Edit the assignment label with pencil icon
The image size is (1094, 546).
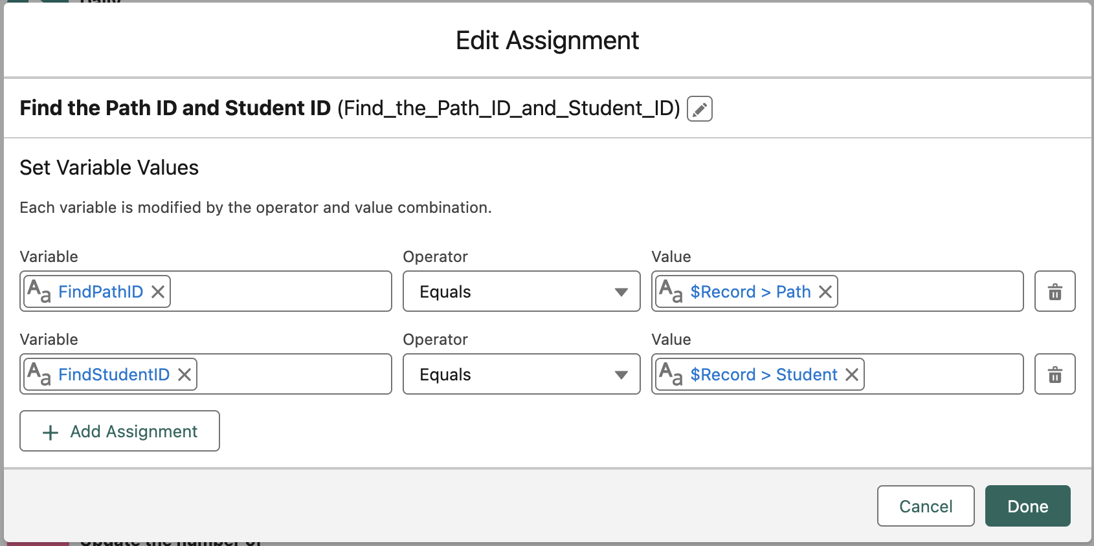pos(699,109)
